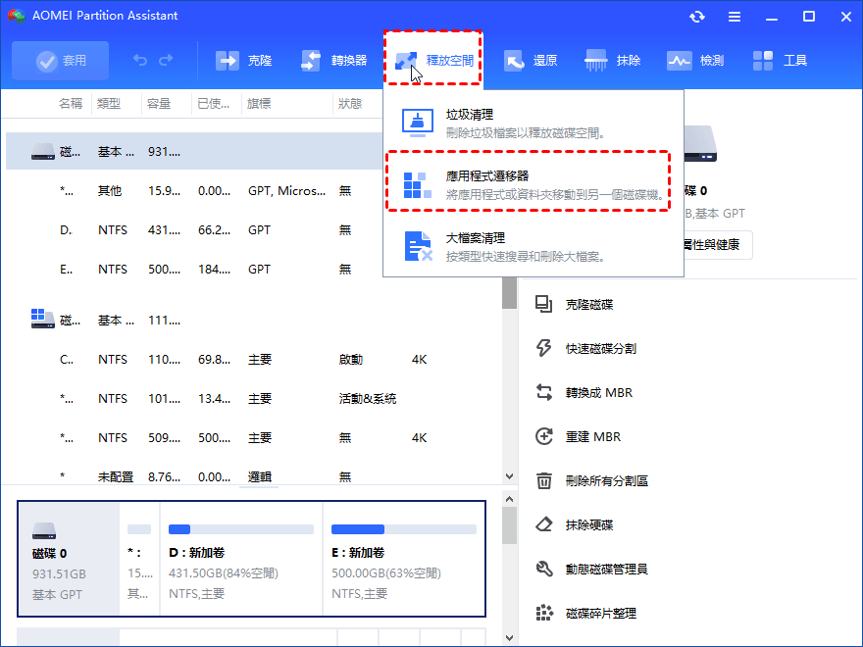Click 磁碟碎片整理 disk defrag option
863x647 pixels.
(x=600, y=613)
